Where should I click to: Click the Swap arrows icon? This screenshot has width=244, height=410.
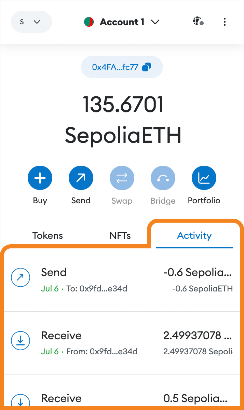122,178
